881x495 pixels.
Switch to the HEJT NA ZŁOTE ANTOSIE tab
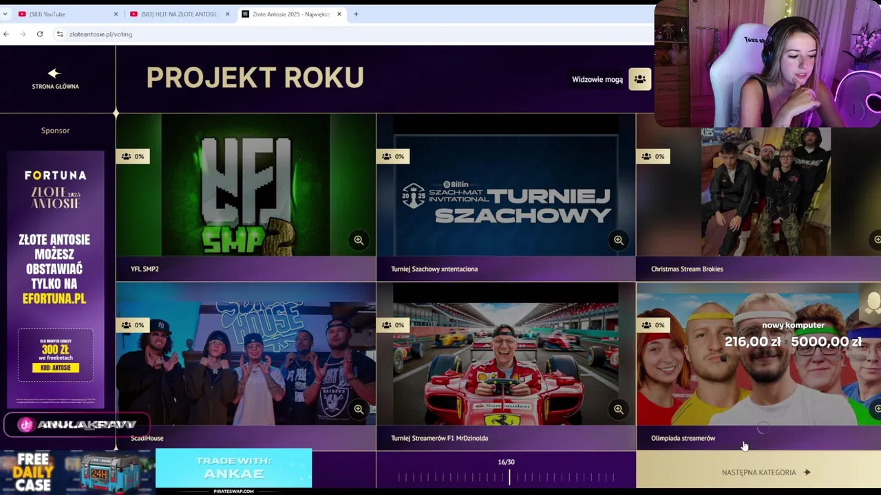click(x=179, y=14)
